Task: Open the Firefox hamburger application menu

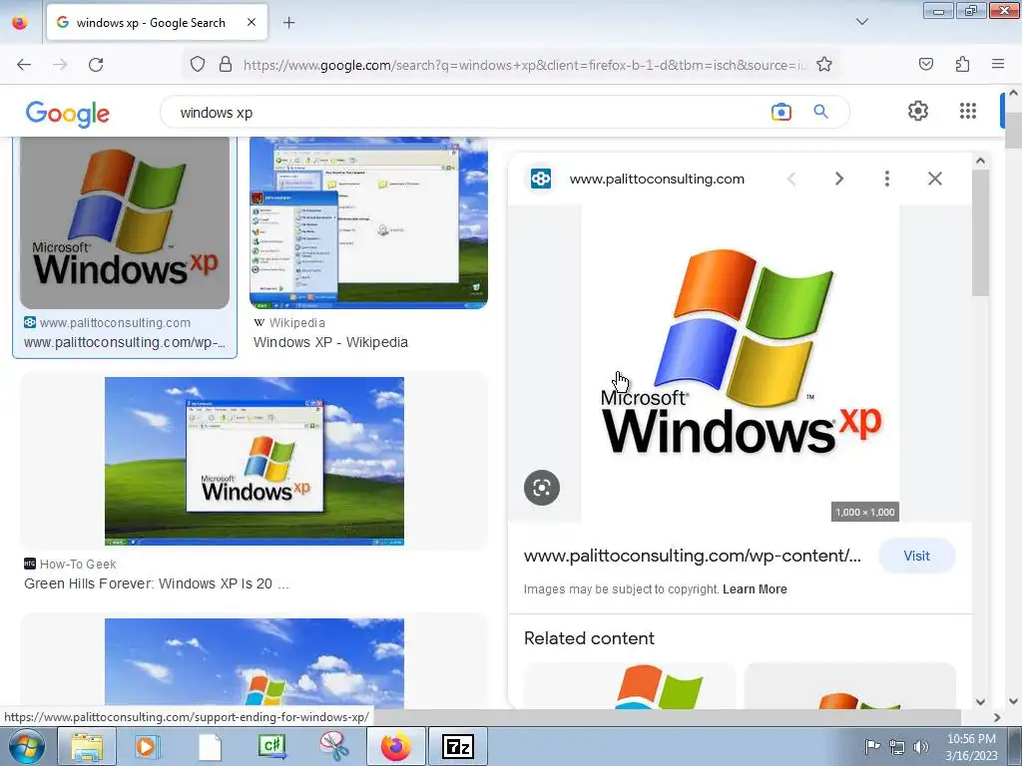Action: 998,64
